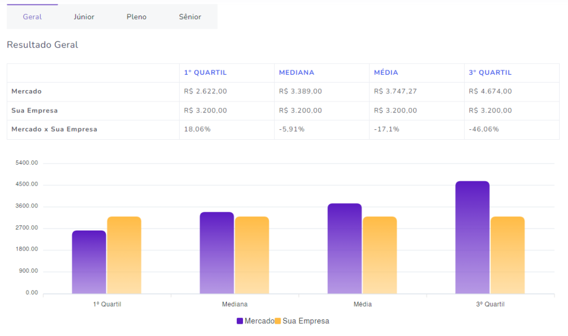Select the Pleno tab

(136, 17)
